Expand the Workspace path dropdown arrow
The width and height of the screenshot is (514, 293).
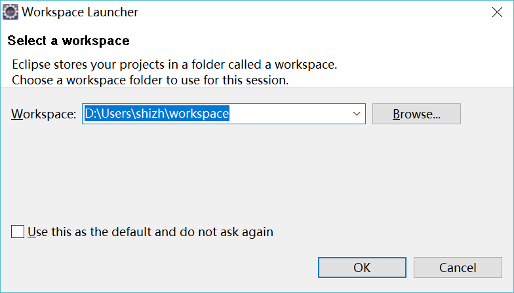click(357, 114)
